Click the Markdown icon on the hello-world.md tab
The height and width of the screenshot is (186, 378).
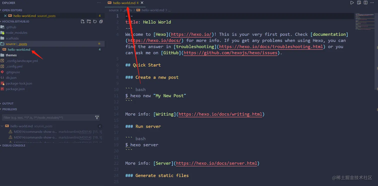click(x=109, y=3)
